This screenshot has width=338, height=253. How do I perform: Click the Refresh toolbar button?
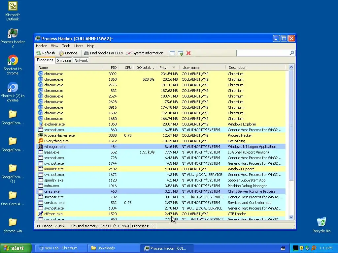click(46, 53)
